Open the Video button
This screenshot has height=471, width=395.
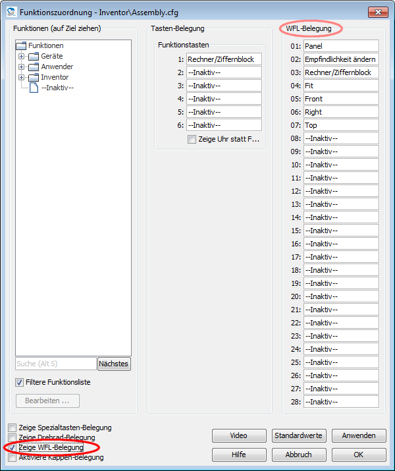click(239, 435)
